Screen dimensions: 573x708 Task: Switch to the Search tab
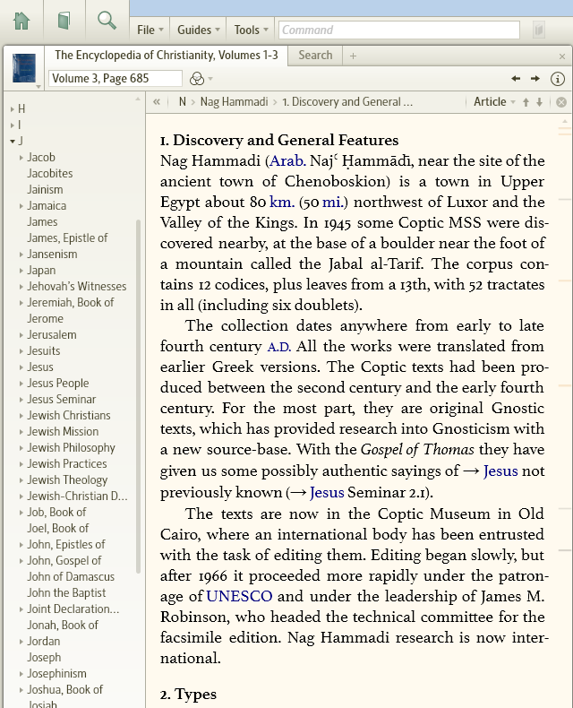tap(315, 55)
